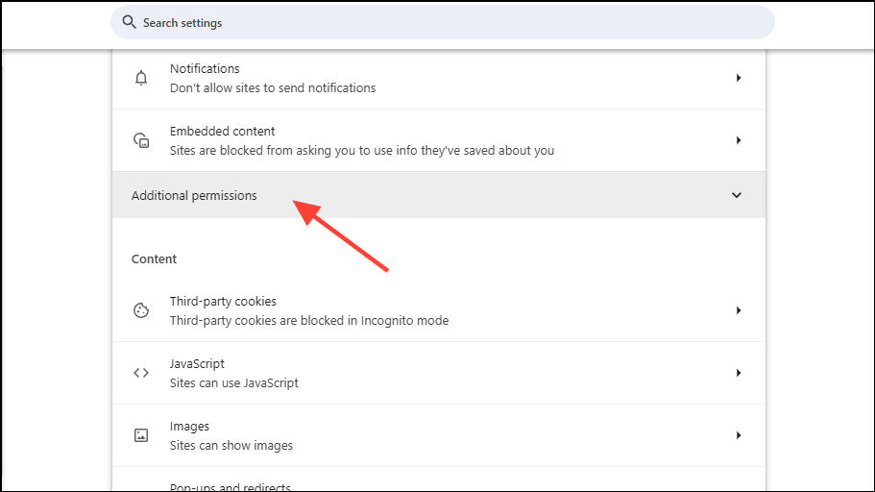Click the arrow beside Embedded content
Screen dimensions: 875x492
pyautogui.click(x=739, y=140)
